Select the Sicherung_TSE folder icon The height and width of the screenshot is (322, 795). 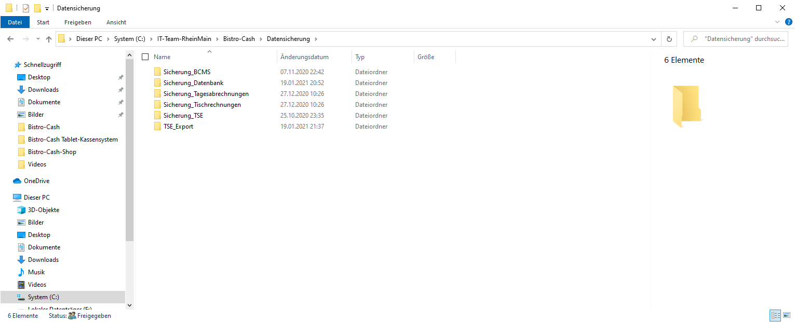coord(157,116)
